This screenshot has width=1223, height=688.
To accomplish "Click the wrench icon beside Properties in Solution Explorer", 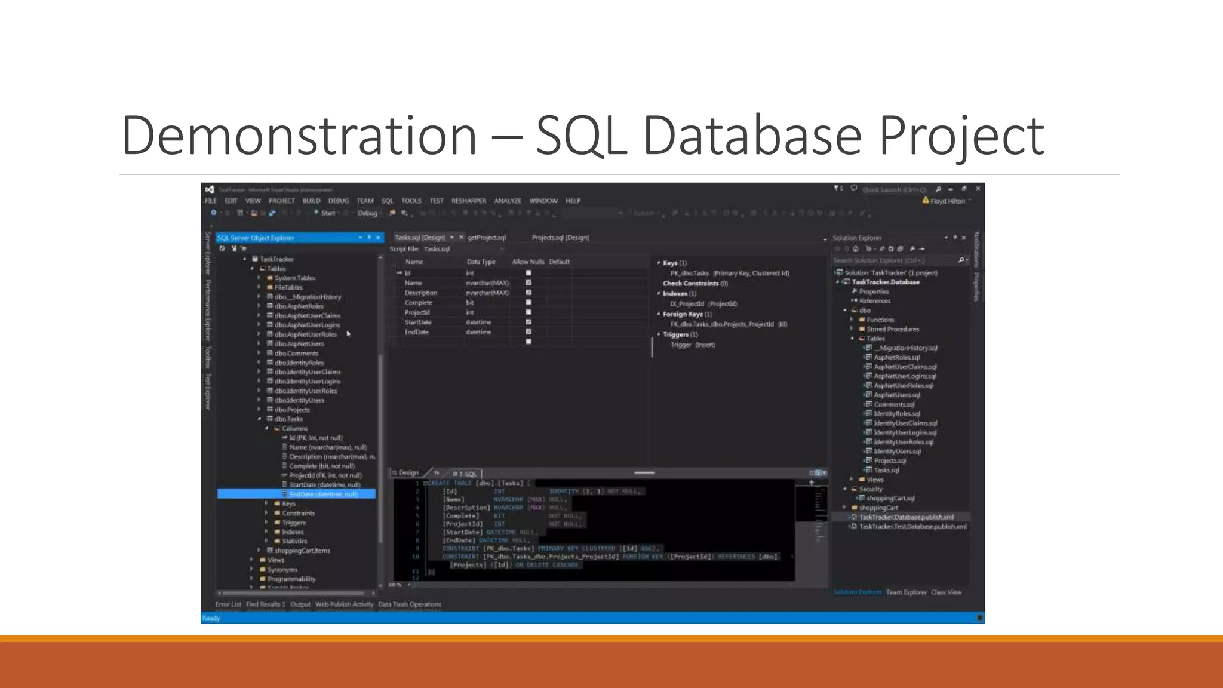I will pyautogui.click(x=855, y=291).
